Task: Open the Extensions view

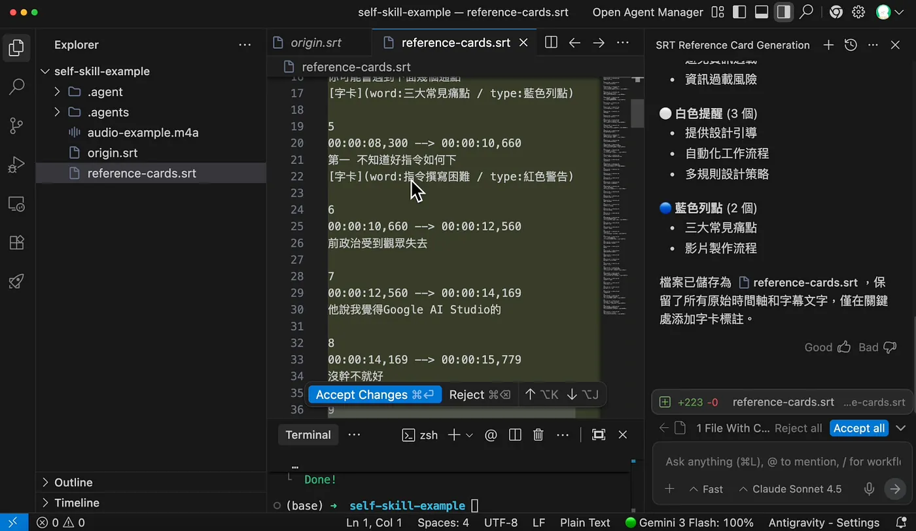Action: pyautogui.click(x=16, y=243)
